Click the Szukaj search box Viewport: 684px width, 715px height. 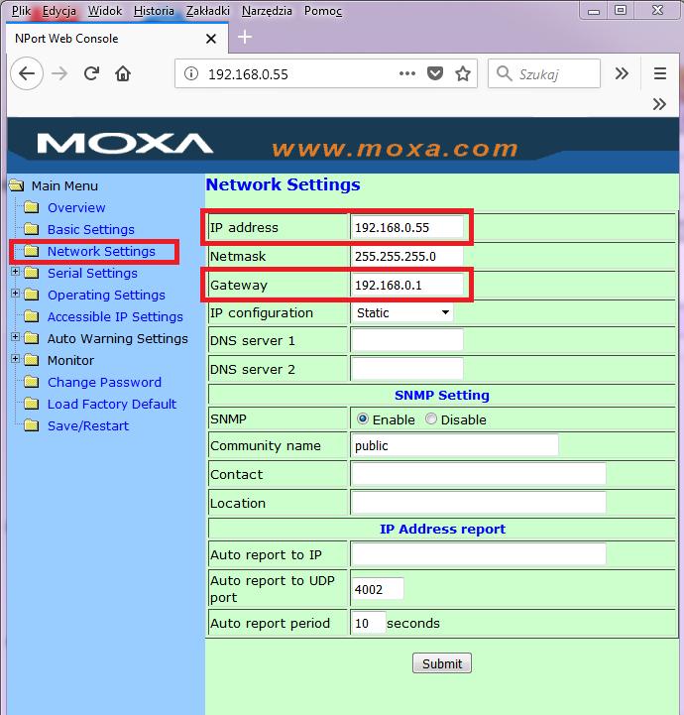(x=544, y=73)
